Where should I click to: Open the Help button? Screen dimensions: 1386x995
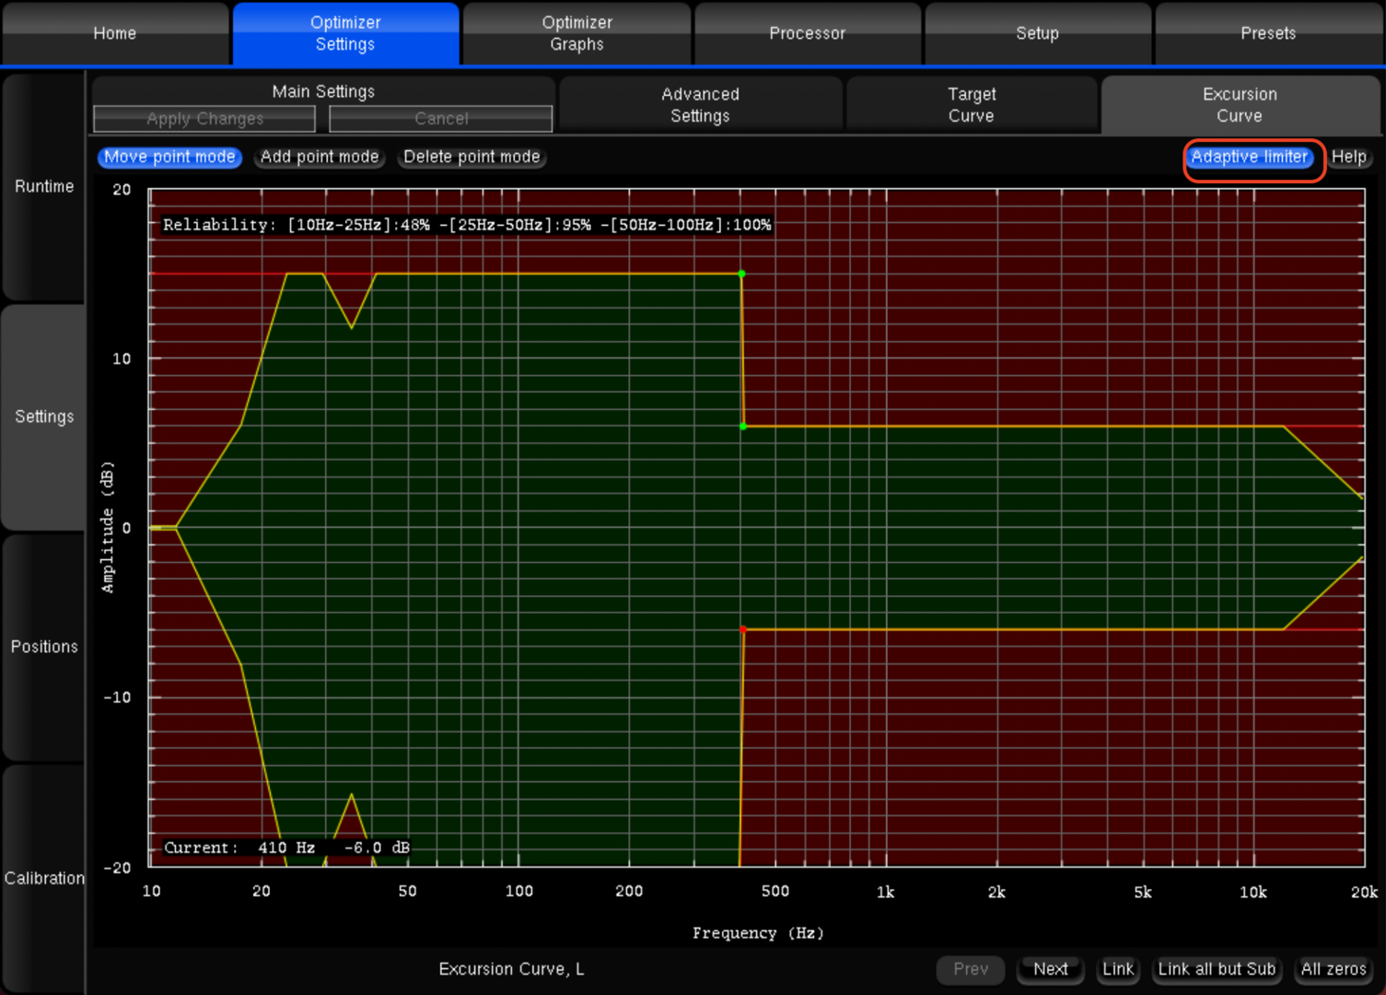click(1348, 158)
